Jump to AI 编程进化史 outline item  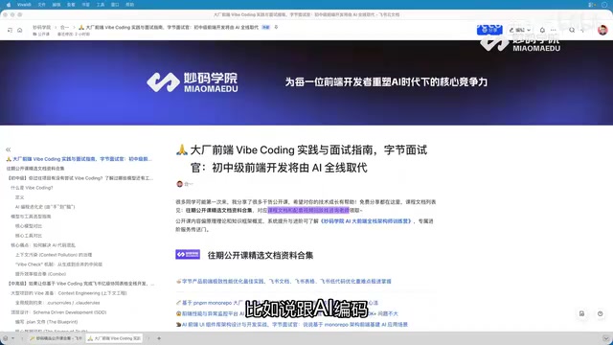pyautogui.click(x=45, y=207)
